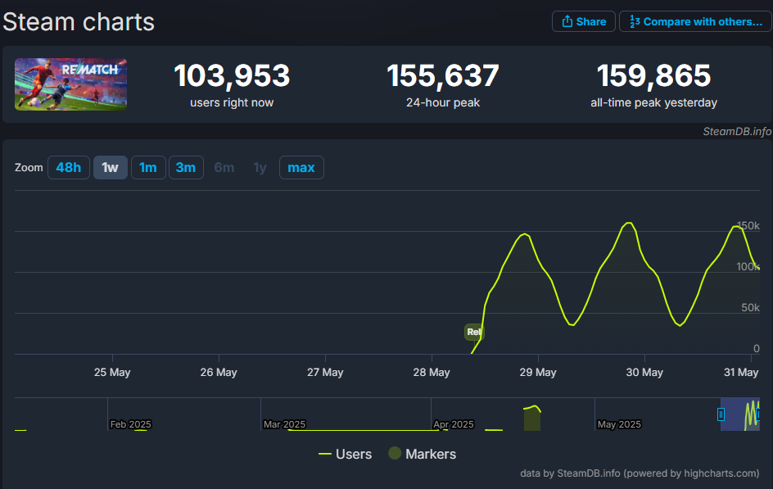Click the Share button
Image resolution: width=773 pixels, height=489 pixels.
(584, 21)
